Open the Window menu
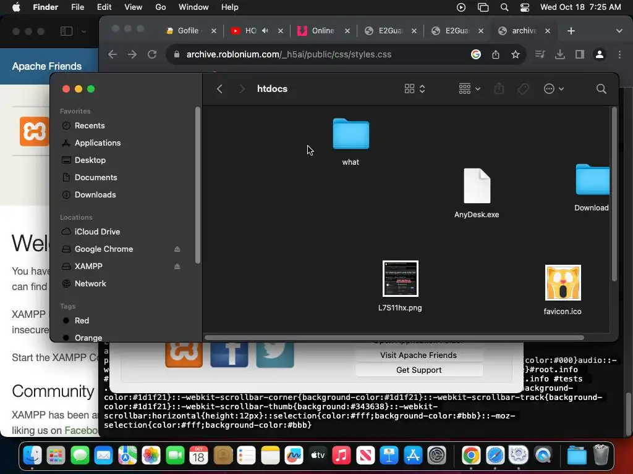Image resolution: width=633 pixels, height=474 pixels. (193, 7)
